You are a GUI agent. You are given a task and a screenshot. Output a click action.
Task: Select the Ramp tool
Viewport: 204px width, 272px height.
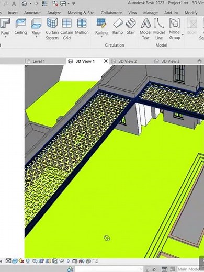[118, 27]
